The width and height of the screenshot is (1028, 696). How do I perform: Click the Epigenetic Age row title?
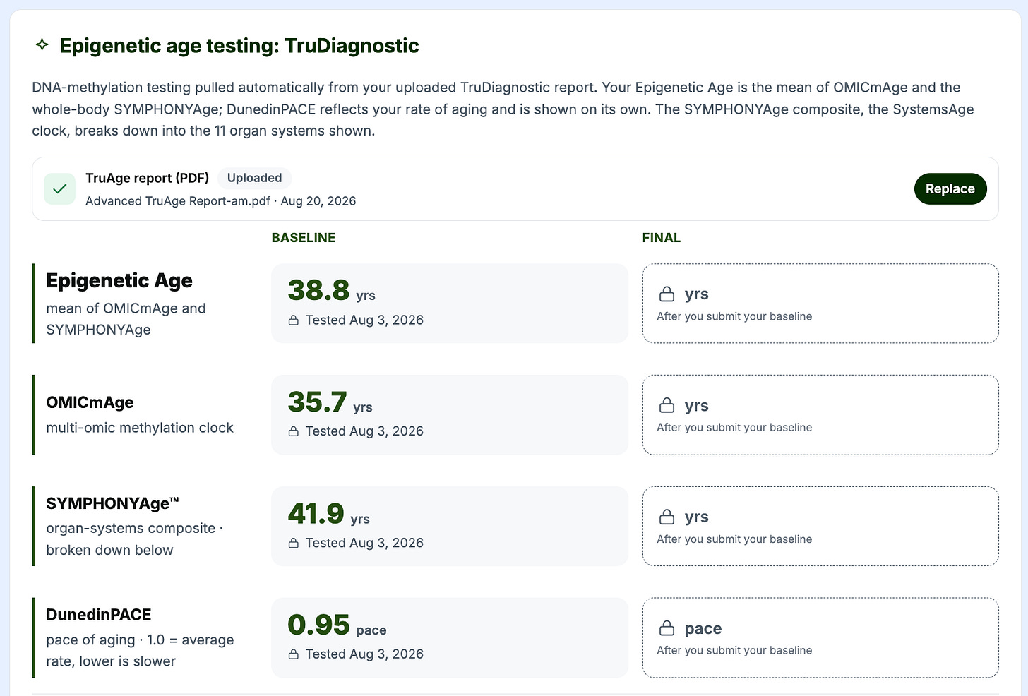tap(119, 281)
